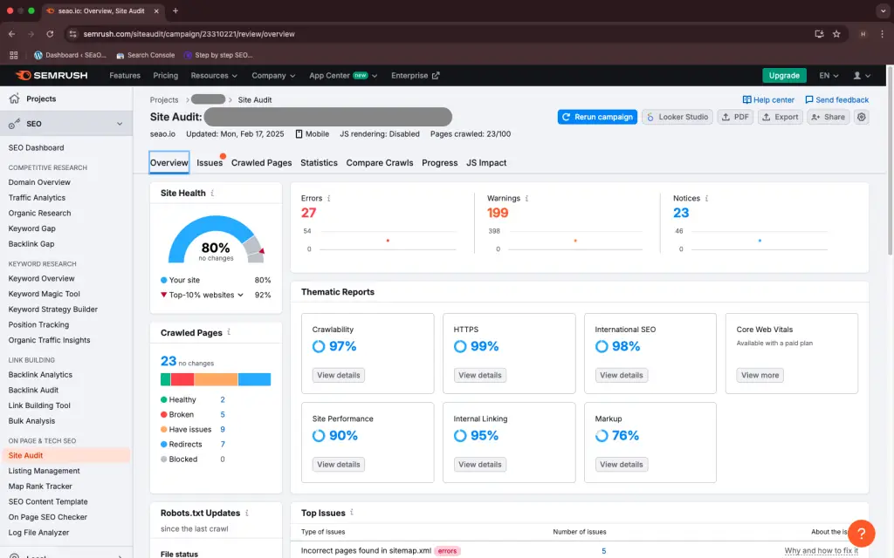Click the browser address bar URL
Screen dimensions: 894x558
point(189,34)
